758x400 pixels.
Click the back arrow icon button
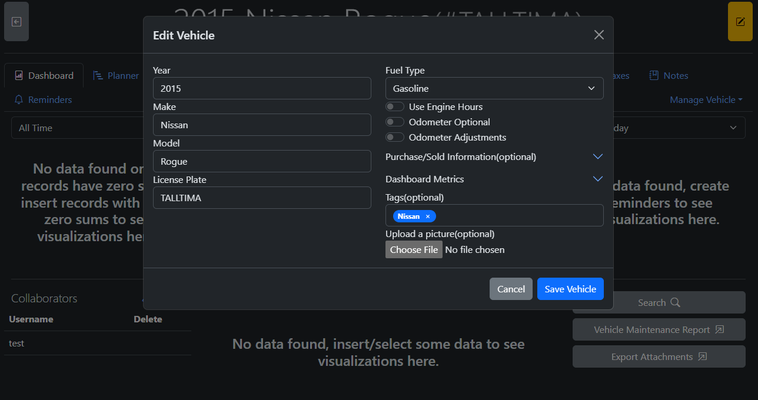point(16,22)
